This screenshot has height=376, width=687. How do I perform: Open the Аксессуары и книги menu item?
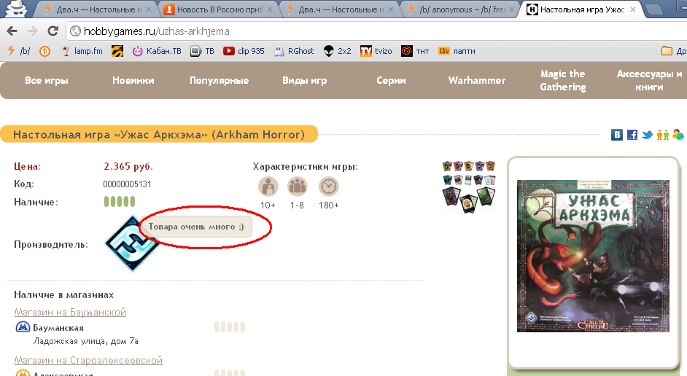tap(649, 81)
